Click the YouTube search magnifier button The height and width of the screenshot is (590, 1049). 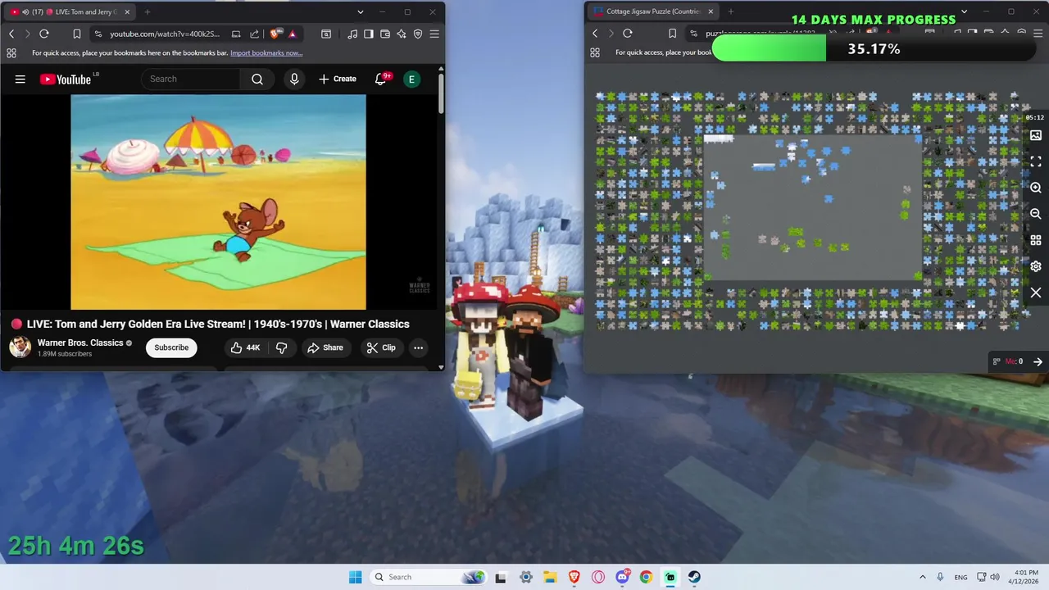pyautogui.click(x=257, y=79)
